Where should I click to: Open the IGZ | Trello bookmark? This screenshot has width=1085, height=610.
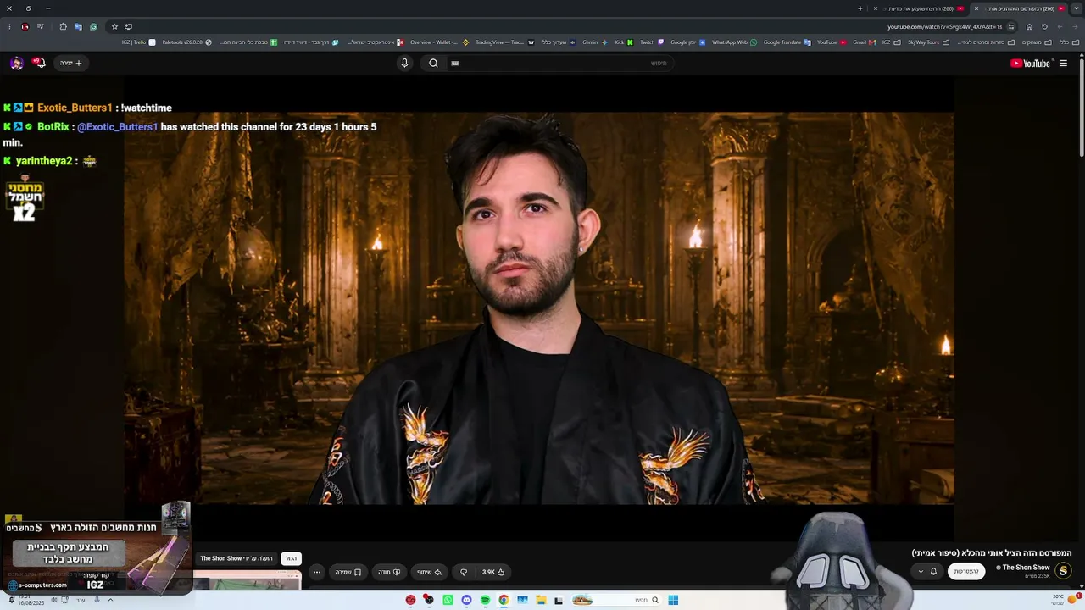(138, 42)
